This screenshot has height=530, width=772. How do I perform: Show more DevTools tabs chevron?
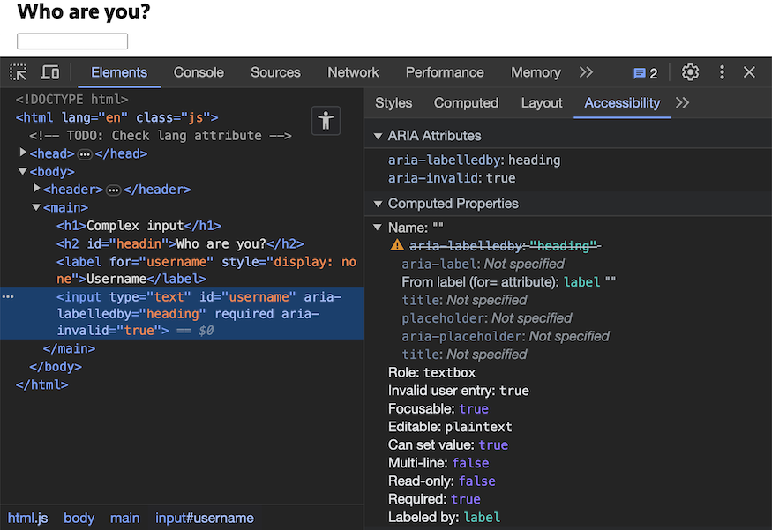(x=586, y=72)
